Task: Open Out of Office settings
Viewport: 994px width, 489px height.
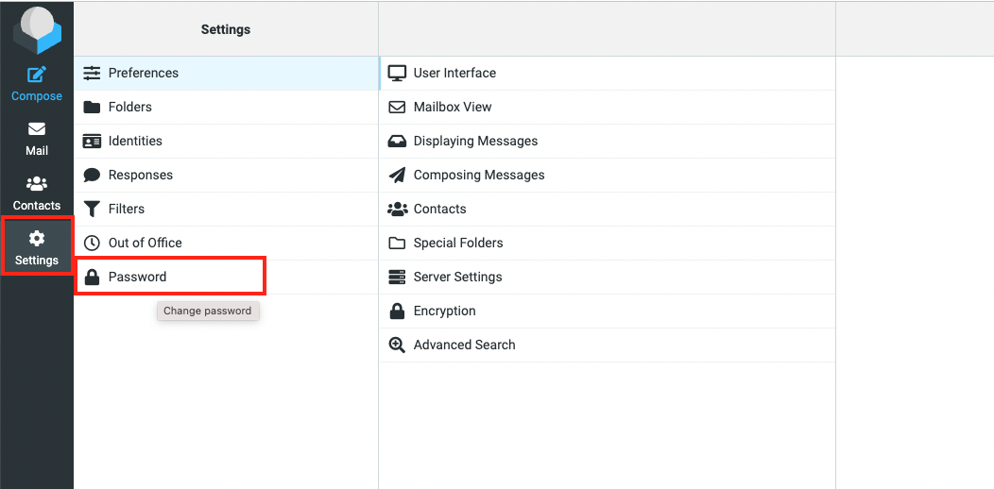Action: (x=145, y=243)
